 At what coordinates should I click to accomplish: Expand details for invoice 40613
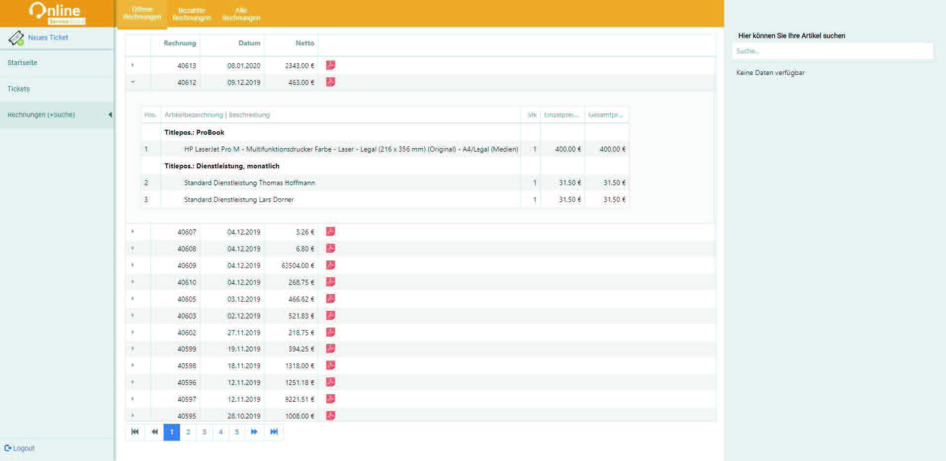[133, 65]
